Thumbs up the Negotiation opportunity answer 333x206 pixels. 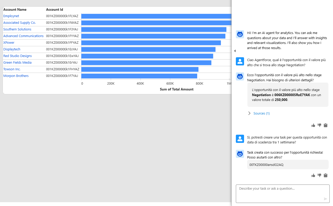tap(313, 125)
